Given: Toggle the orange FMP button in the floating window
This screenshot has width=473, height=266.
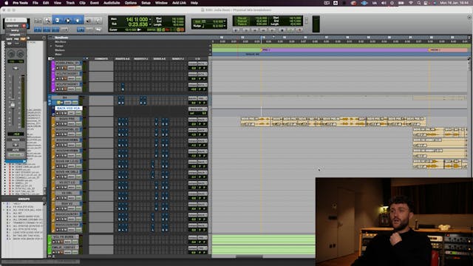Looking at the screenshot, I should [23, 39].
